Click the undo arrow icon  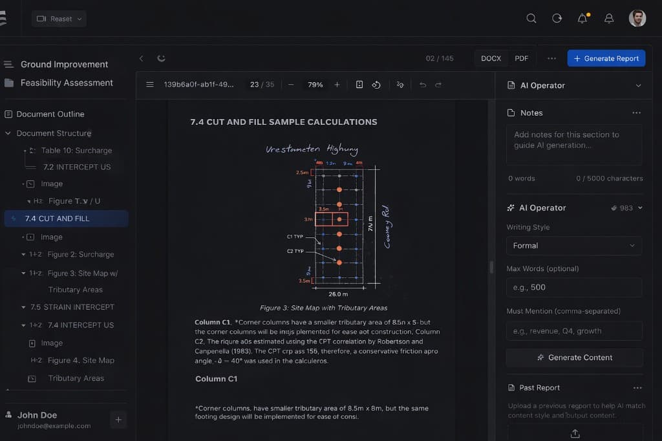tap(423, 84)
